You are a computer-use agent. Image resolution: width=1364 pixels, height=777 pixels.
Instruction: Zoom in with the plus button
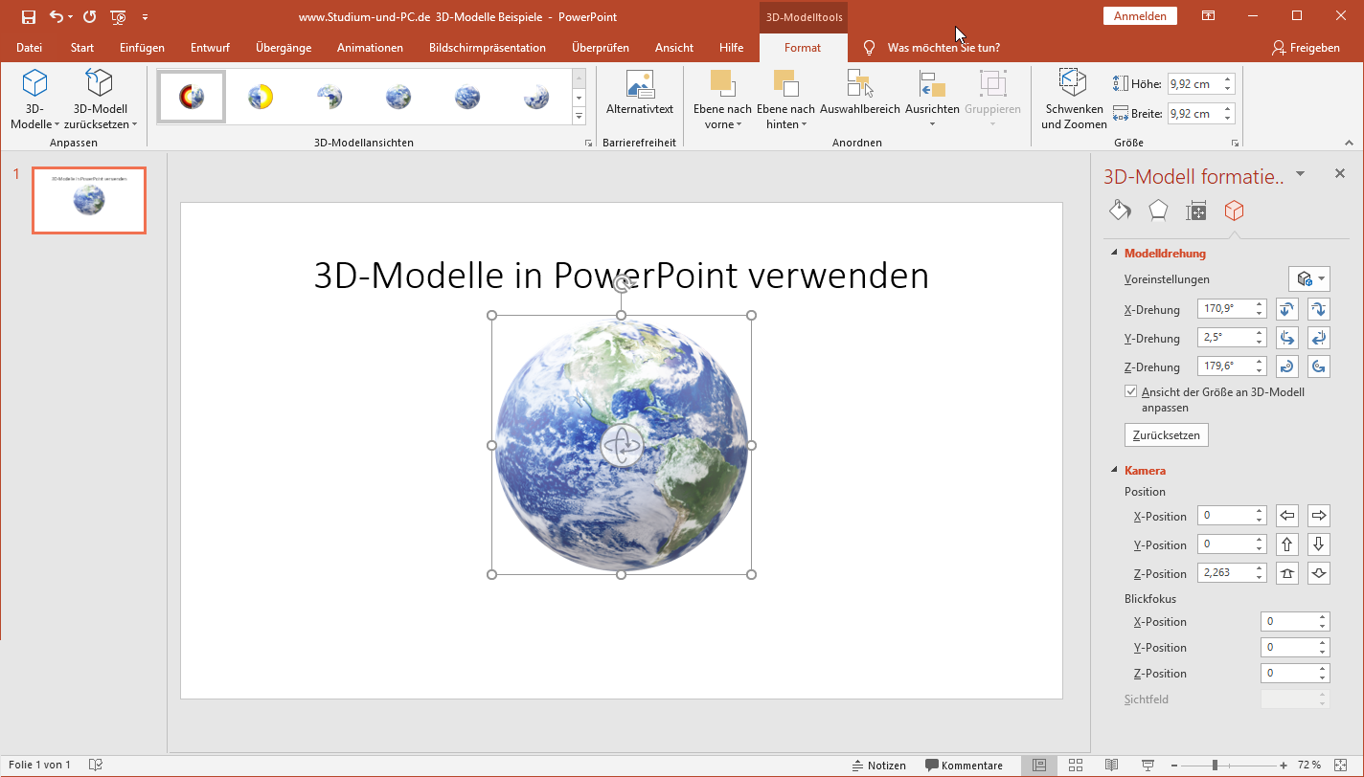(x=1284, y=766)
